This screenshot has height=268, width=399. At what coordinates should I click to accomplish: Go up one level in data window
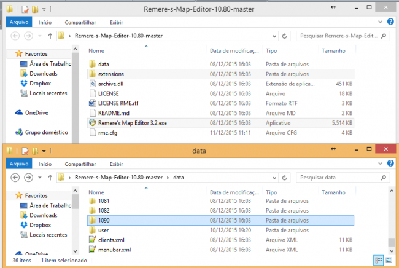tap(50, 178)
